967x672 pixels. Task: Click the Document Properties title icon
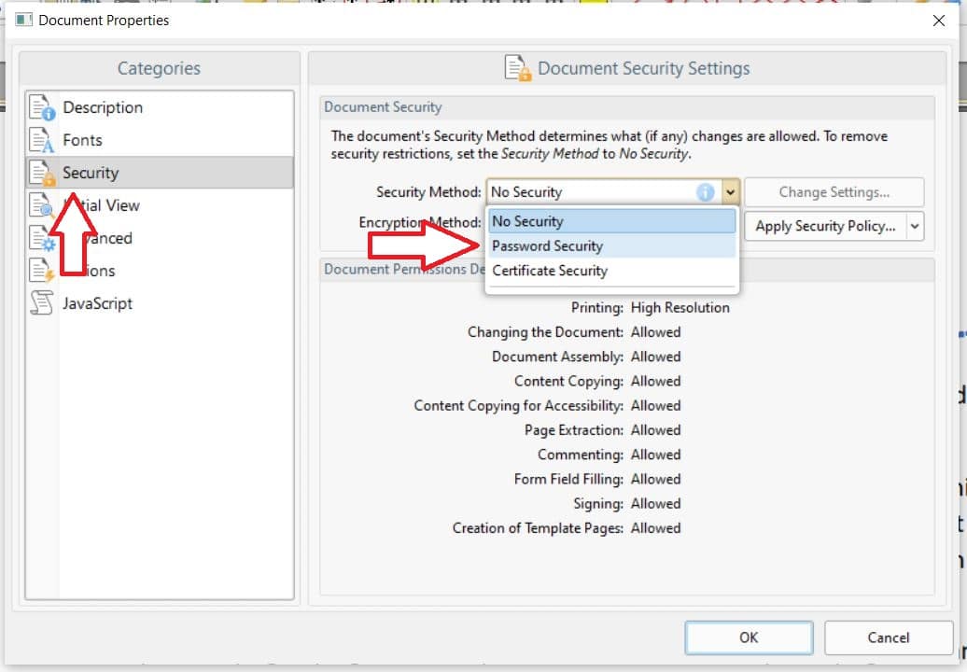[23, 20]
